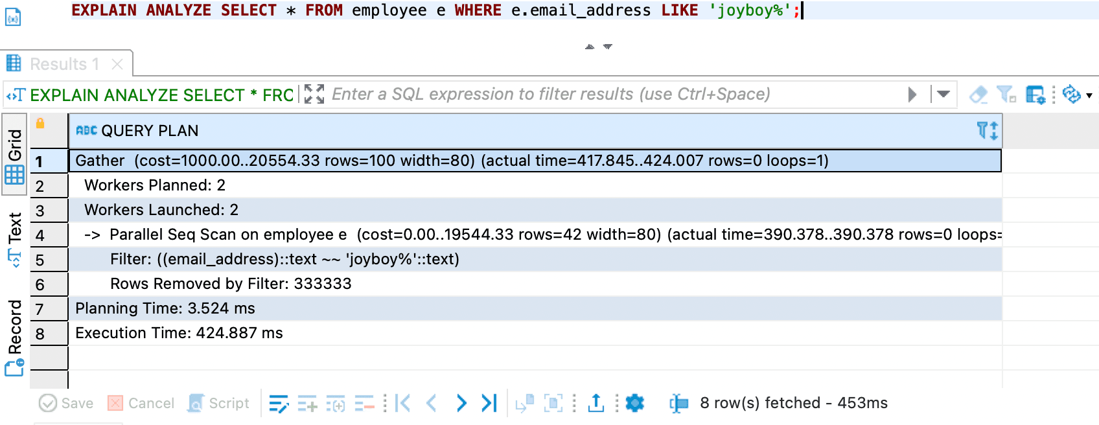This screenshot has width=1099, height=425.
Task: Select 'Rows Removed by Filter: 333333' cell
Action: pyautogui.click(x=535, y=284)
